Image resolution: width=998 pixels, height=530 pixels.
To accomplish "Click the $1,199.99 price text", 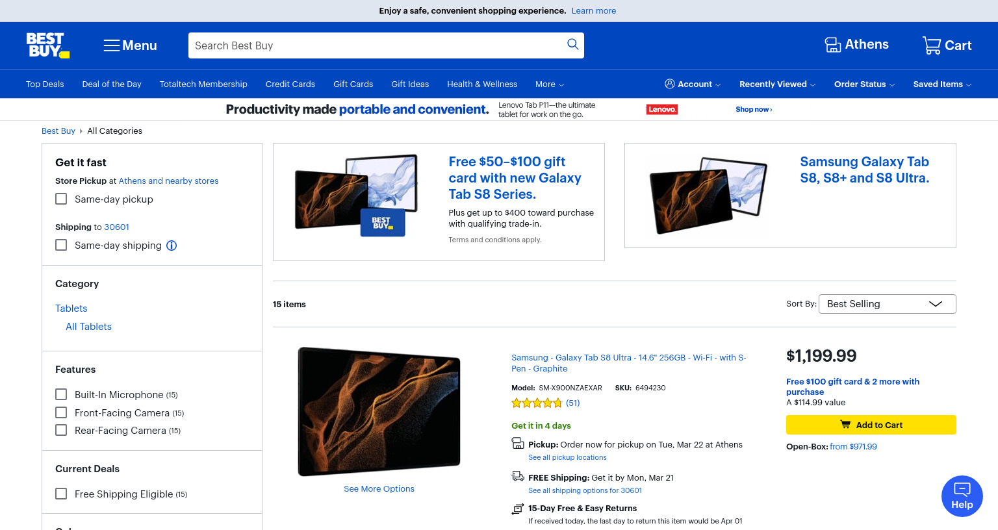I will pyautogui.click(x=821, y=356).
